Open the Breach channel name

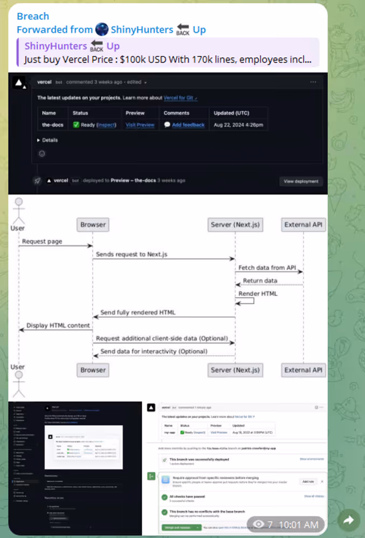click(x=33, y=16)
